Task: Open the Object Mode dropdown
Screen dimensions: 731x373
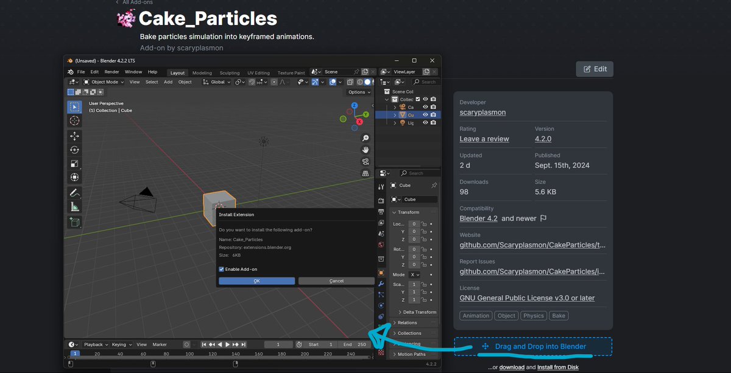Action: click(104, 82)
